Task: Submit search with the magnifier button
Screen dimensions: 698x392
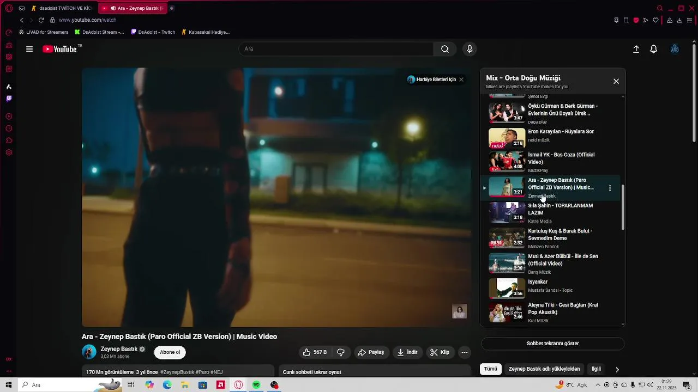Action: (x=445, y=49)
